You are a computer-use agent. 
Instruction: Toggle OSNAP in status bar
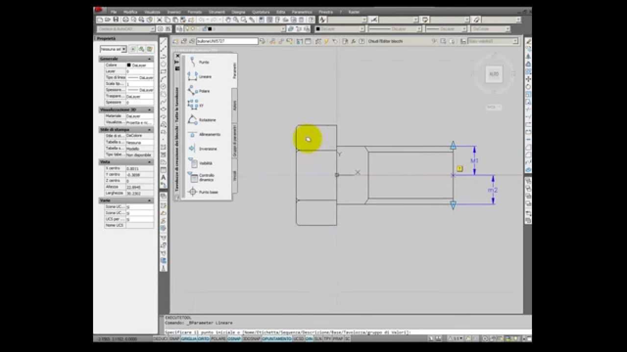tap(234, 338)
